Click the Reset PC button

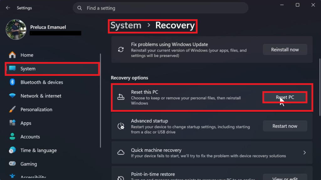[x=285, y=97]
